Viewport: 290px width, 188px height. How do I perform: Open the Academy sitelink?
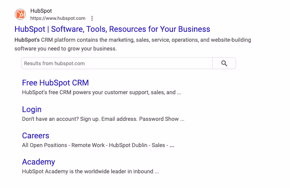(38, 162)
